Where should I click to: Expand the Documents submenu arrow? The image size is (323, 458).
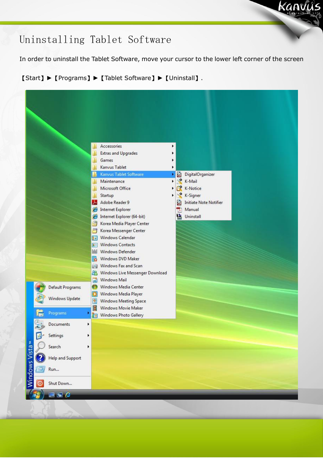tap(88, 324)
